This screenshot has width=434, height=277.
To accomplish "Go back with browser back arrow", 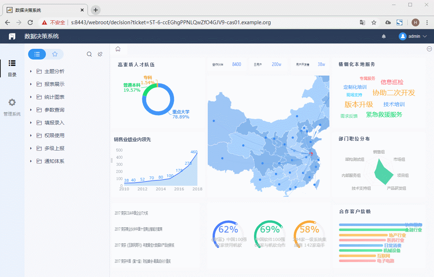I will [7, 22].
